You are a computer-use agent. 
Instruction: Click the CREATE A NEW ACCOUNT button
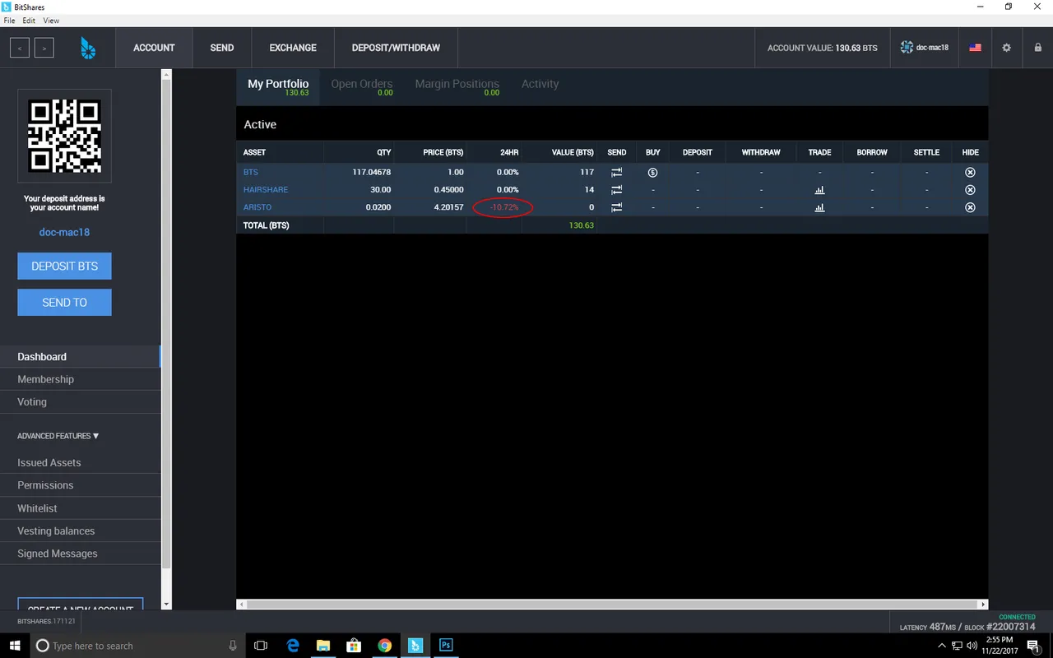coord(81,604)
